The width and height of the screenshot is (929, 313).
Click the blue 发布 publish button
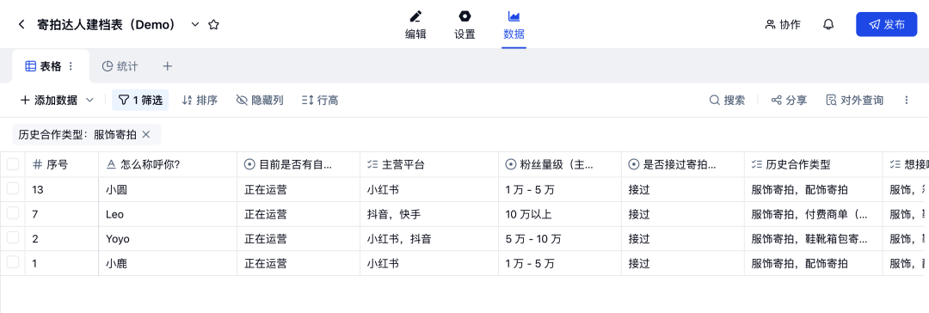point(886,24)
